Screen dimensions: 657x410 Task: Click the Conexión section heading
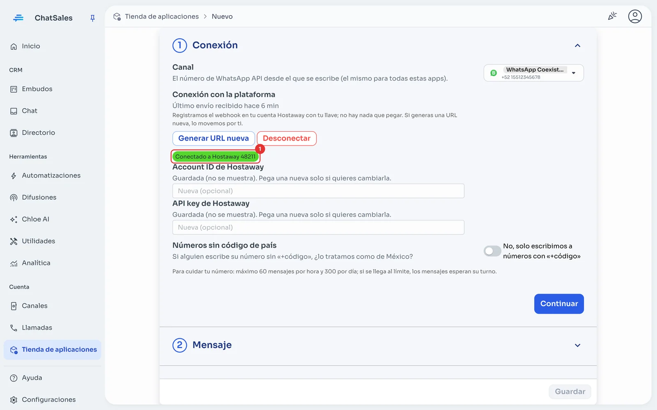point(215,45)
